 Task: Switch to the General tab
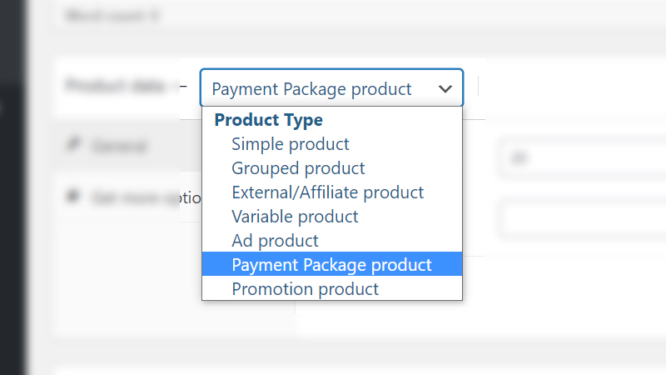(x=118, y=146)
